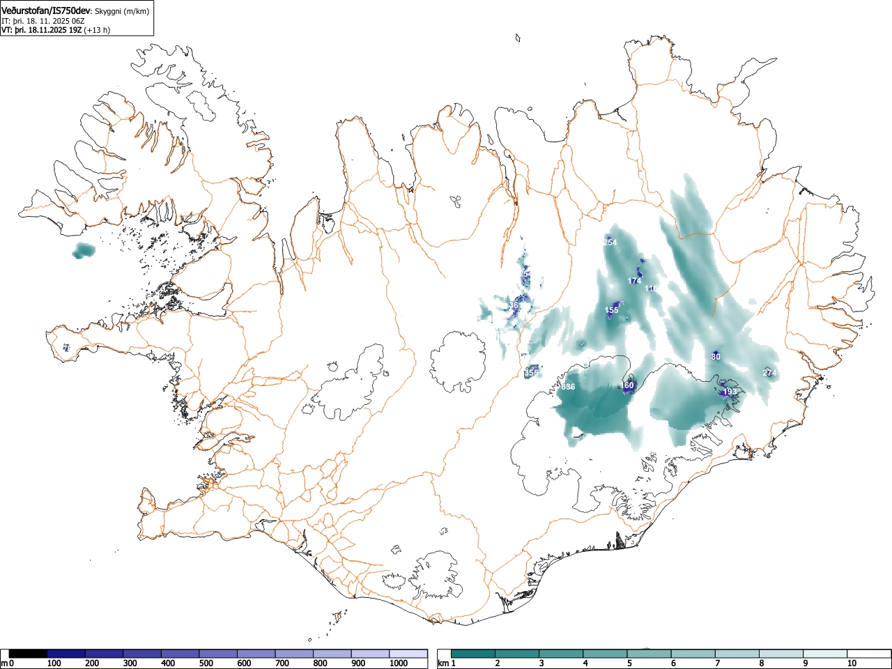Click the 'Skyggni (m/km)' parameter label
Screen dimensions: 892x669
point(122,11)
